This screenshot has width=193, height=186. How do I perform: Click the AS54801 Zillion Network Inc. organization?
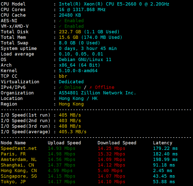tap(97, 93)
